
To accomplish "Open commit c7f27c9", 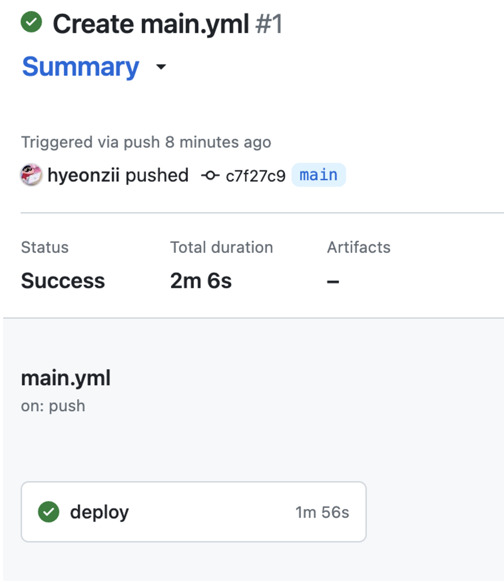I will (256, 176).
